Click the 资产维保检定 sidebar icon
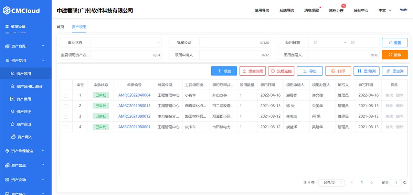 [7, 151]
